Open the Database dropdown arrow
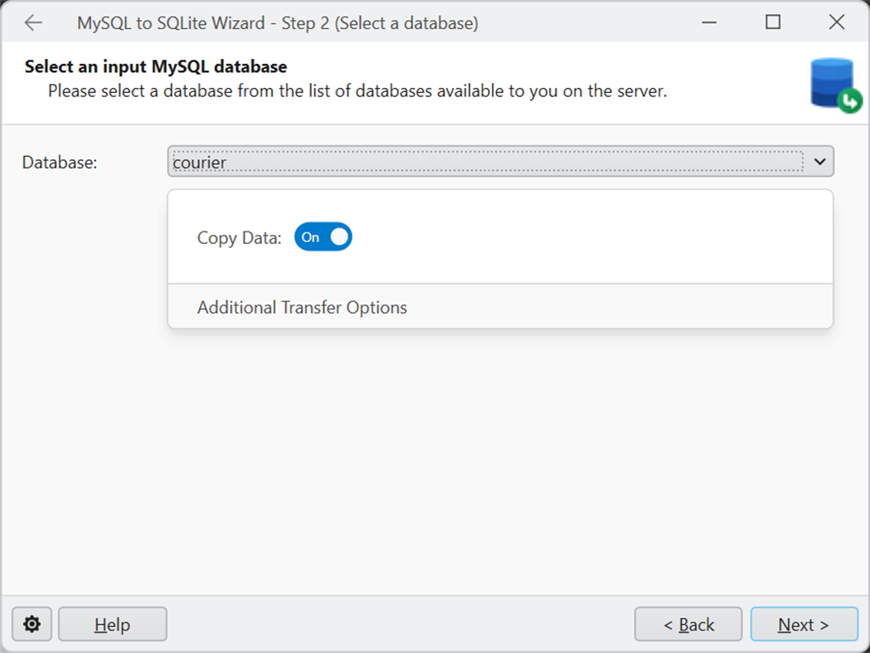 click(x=820, y=162)
